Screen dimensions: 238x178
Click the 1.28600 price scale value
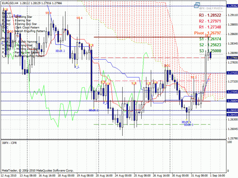(x=233, y=34)
